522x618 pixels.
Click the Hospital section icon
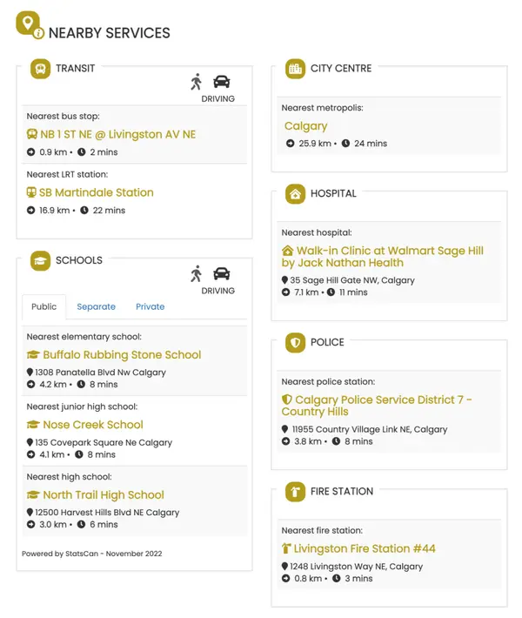tap(295, 194)
